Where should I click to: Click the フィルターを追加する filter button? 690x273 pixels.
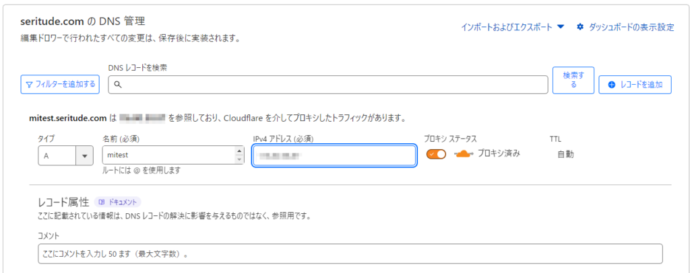[60, 84]
